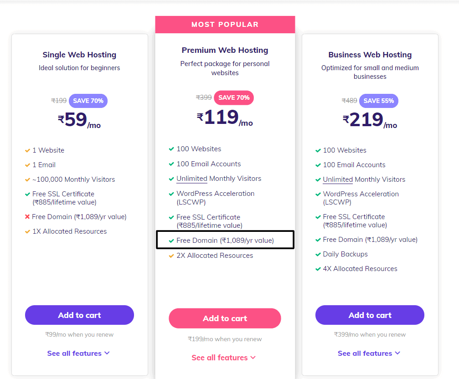Click orange checkmark beside 2X Allocated Resources
459x379 pixels.
click(171, 256)
